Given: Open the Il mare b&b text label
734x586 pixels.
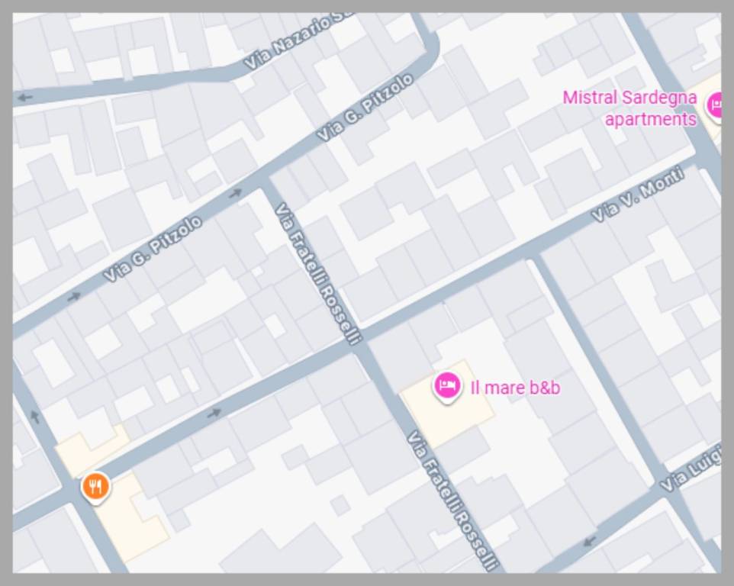Looking at the screenshot, I should tap(515, 388).
